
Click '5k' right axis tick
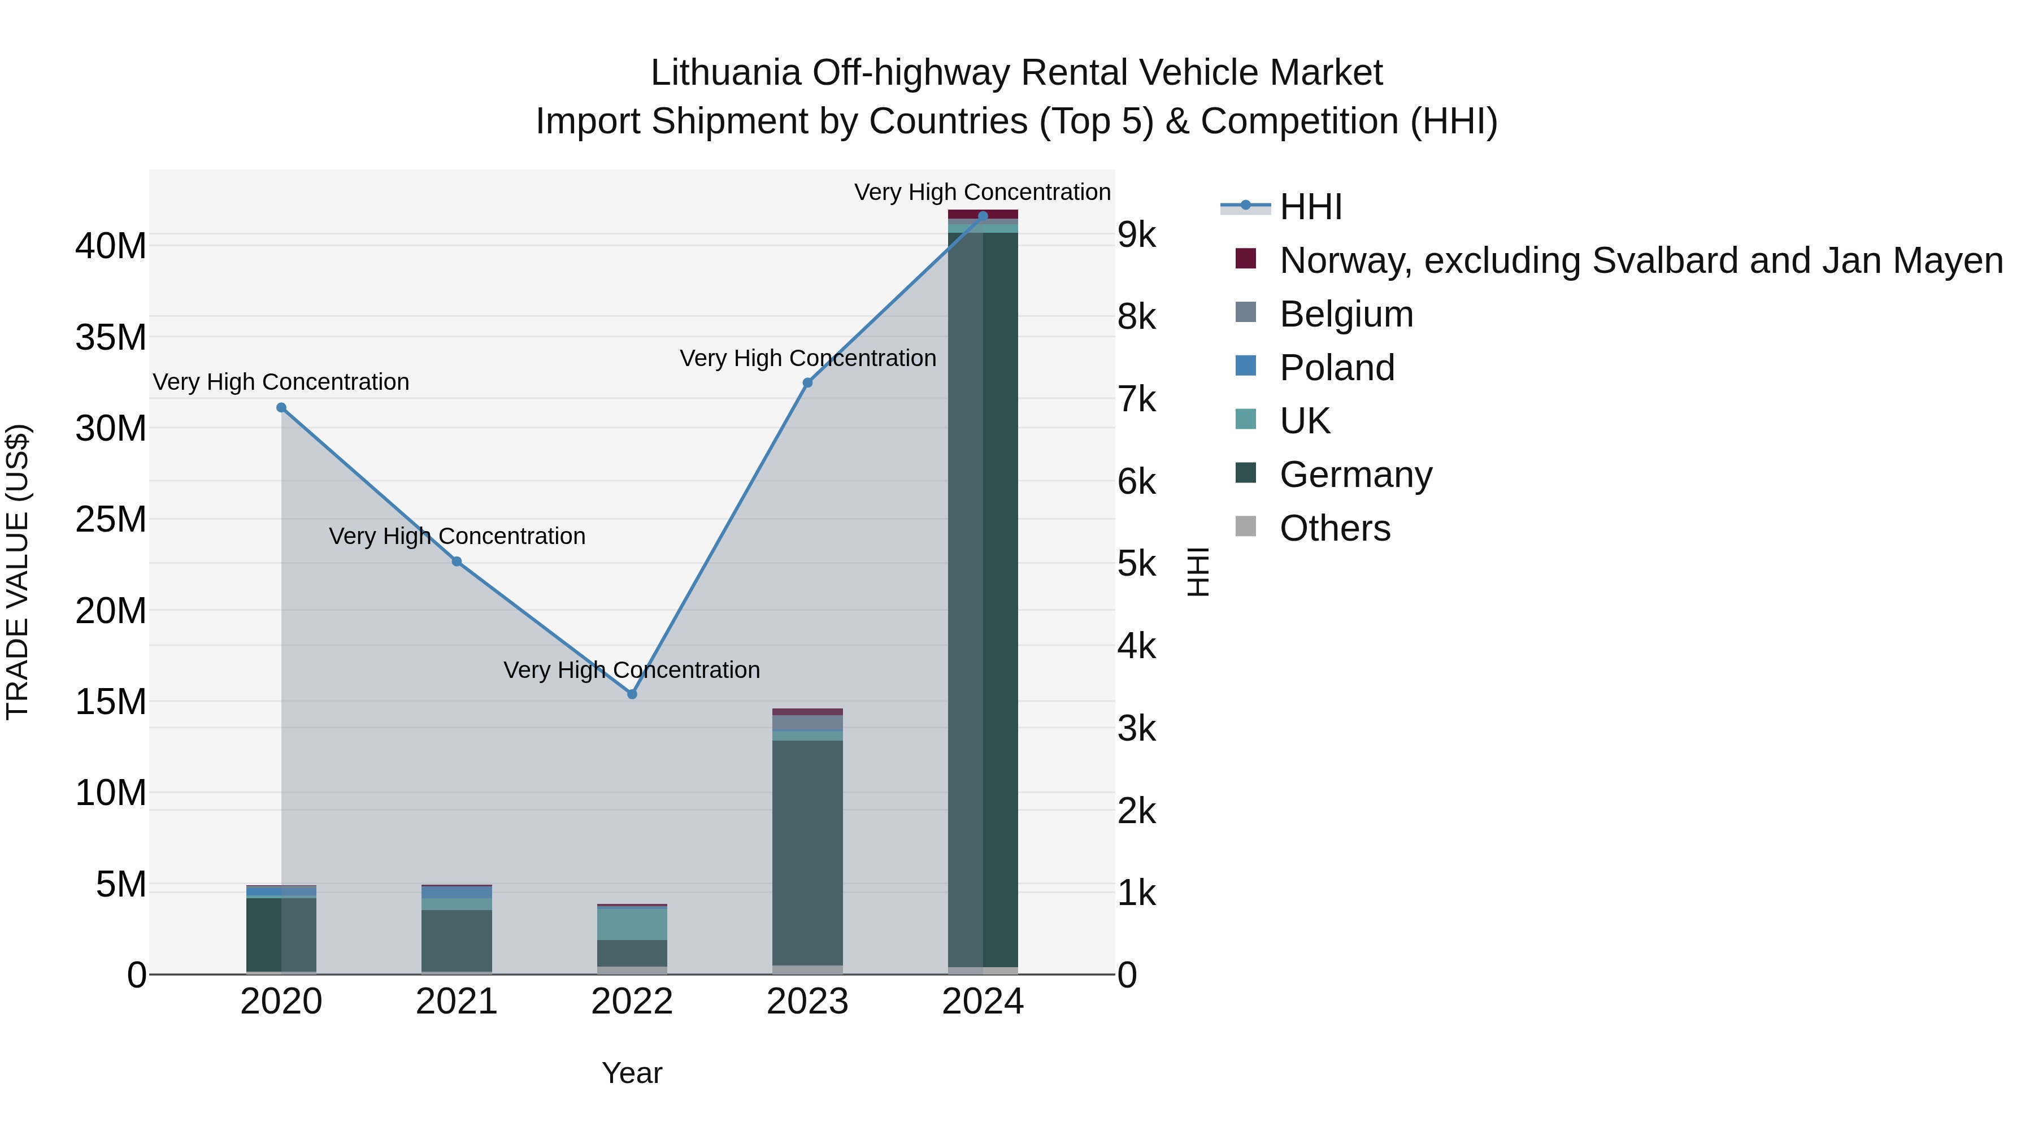[1137, 564]
